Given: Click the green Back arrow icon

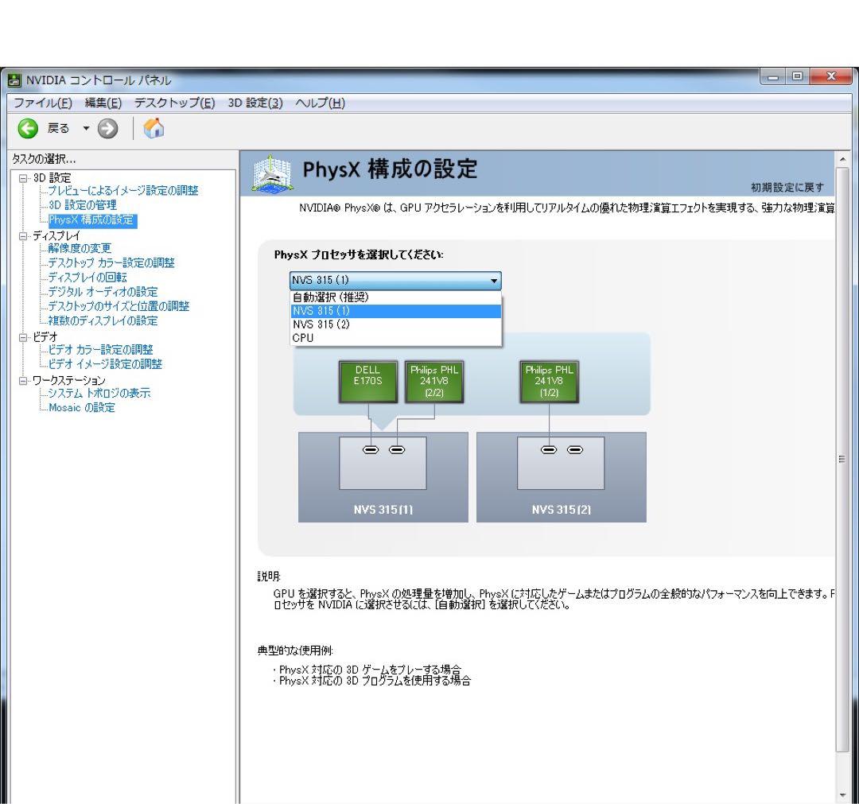Looking at the screenshot, I should 28,129.
